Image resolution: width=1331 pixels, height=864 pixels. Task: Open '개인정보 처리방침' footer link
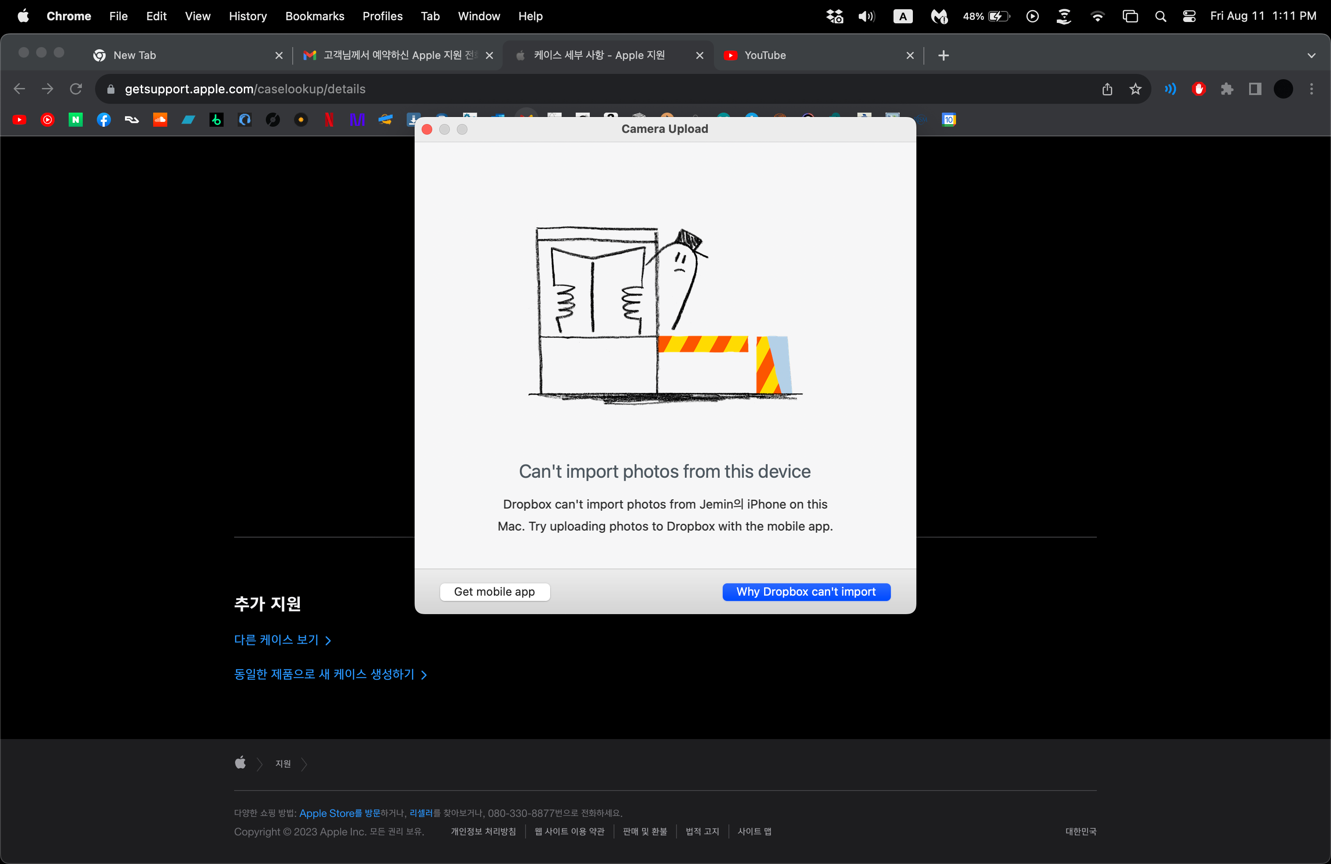[483, 831]
